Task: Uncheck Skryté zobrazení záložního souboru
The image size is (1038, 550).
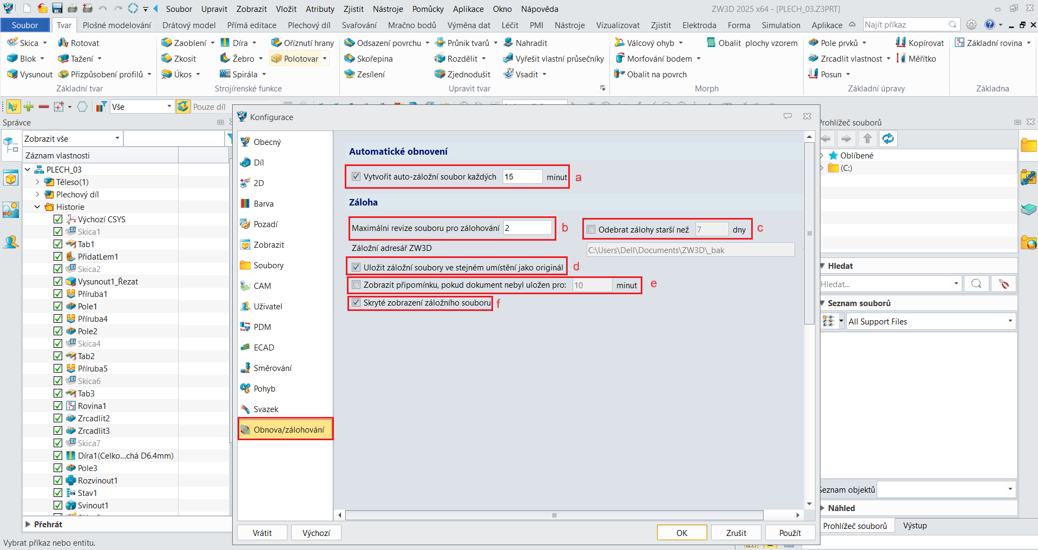Action: [x=356, y=302]
